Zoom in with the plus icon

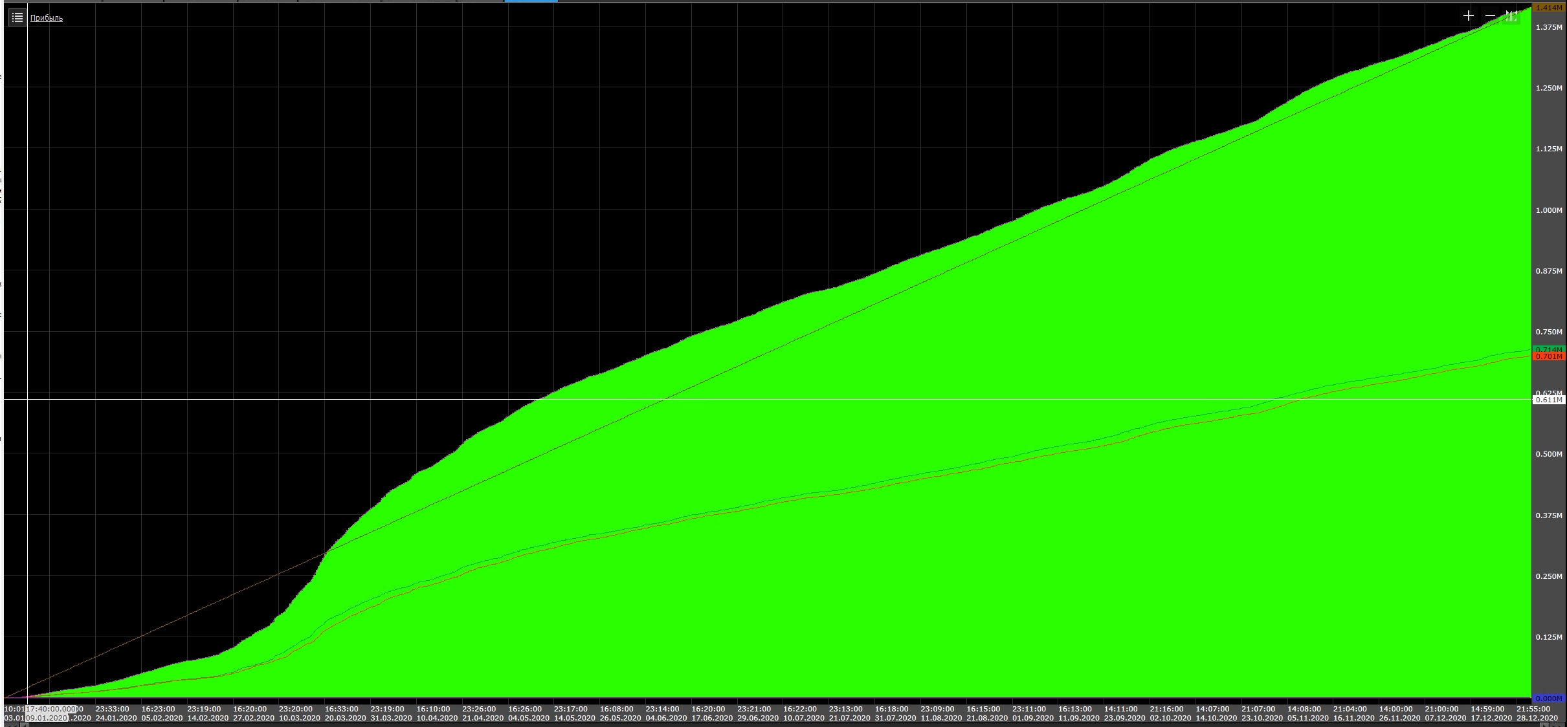click(x=1468, y=16)
